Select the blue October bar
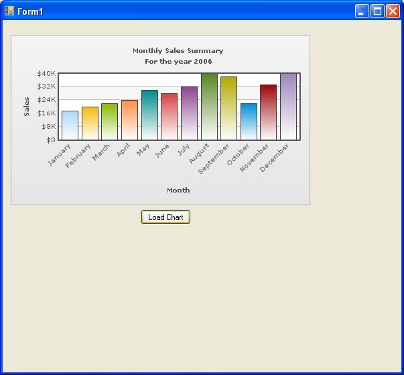Viewport: 404px width, 375px height. [249, 122]
